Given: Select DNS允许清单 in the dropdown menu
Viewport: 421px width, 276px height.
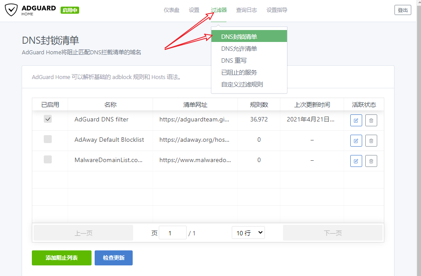Looking at the screenshot, I should pos(249,49).
